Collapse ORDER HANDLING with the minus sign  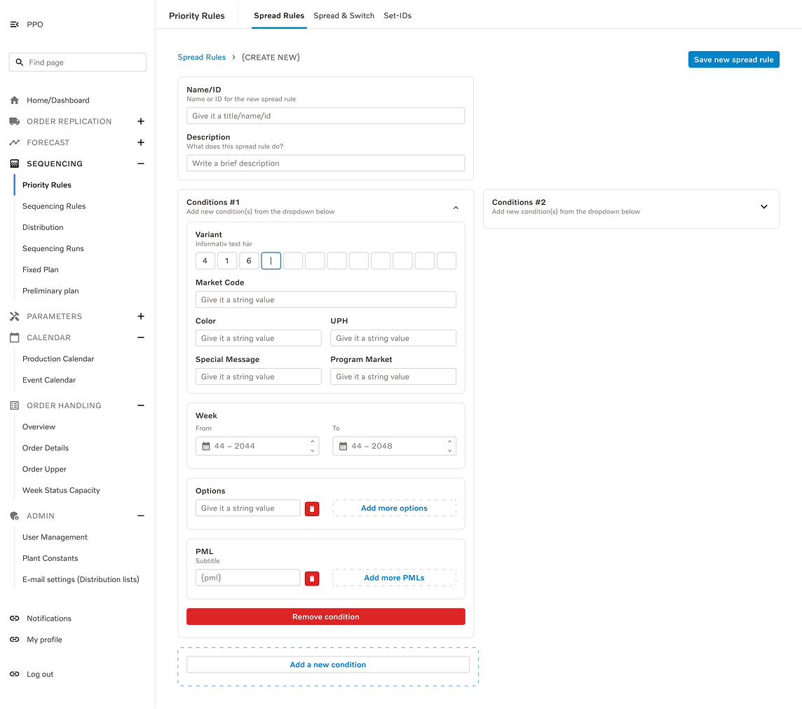tap(141, 405)
